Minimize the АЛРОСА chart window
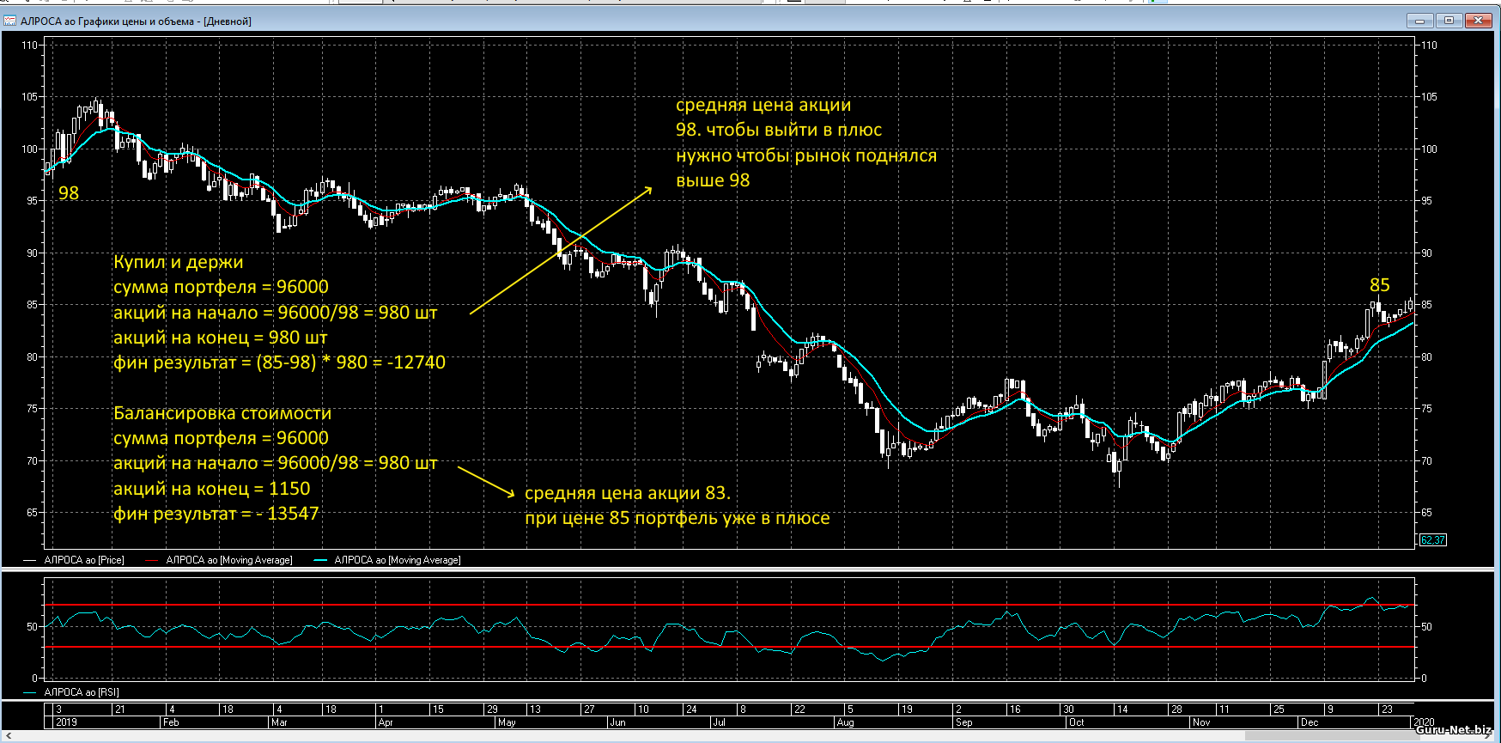The height and width of the screenshot is (743, 1501). pyautogui.click(x=1419, y=21)
